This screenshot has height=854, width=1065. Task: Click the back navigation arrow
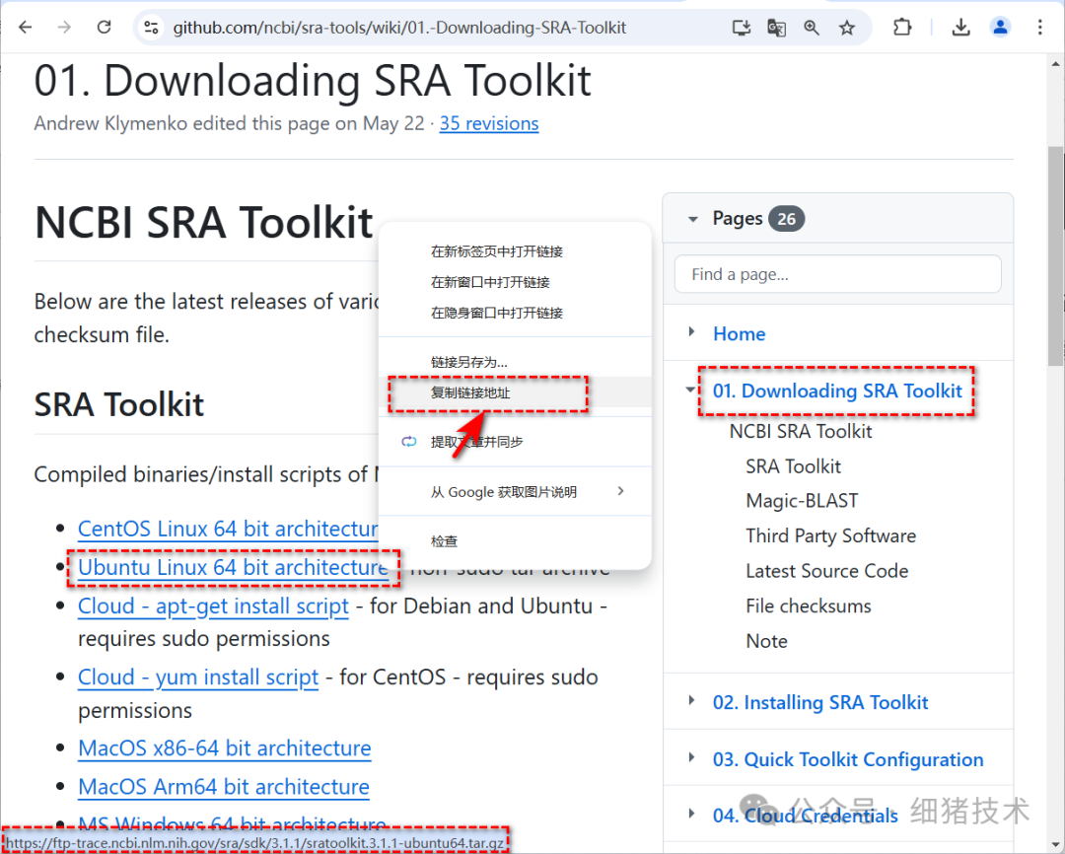tap(24, 27)
